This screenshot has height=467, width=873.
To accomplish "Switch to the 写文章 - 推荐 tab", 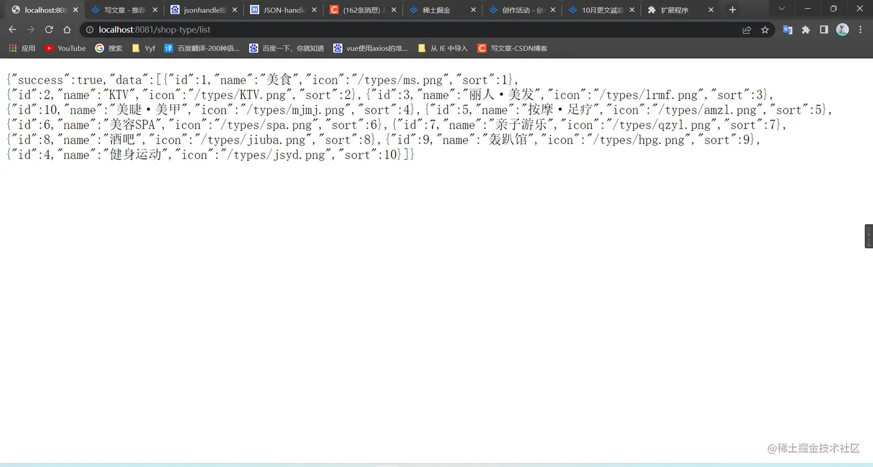I will point(124,10).
